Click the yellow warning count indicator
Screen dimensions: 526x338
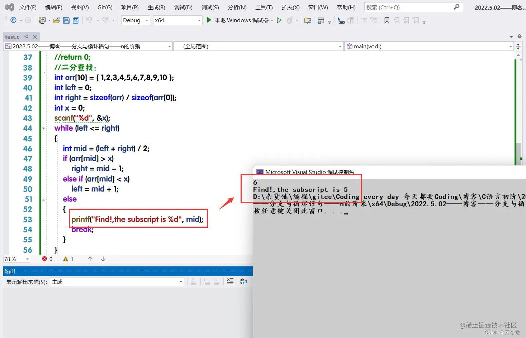tap(66, 259)
